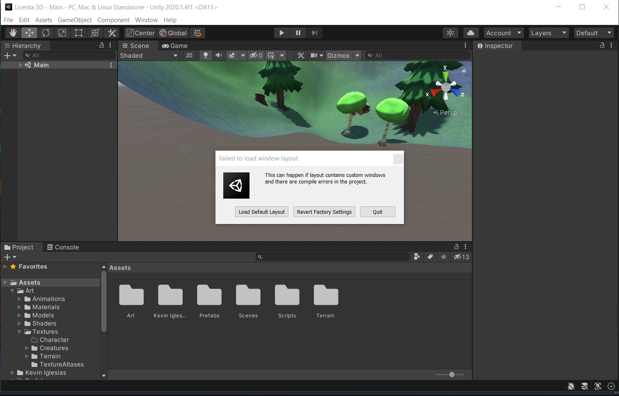Click Revert Factory Settings button
Image resolution: width=619 pixels, height=396 pixels.
point(324,212)
